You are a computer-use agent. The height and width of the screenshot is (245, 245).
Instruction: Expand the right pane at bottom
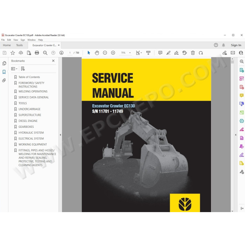click(x=242, y=208)
